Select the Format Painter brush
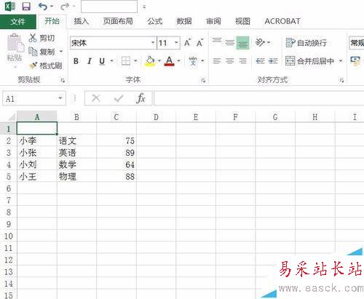The height and width of the screenshot is (299, 364). (33, 65)
